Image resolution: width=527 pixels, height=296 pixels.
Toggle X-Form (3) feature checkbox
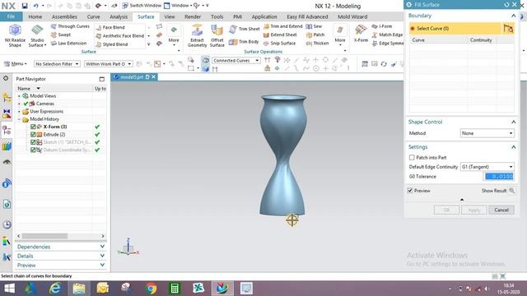click(x=33, y=127)
